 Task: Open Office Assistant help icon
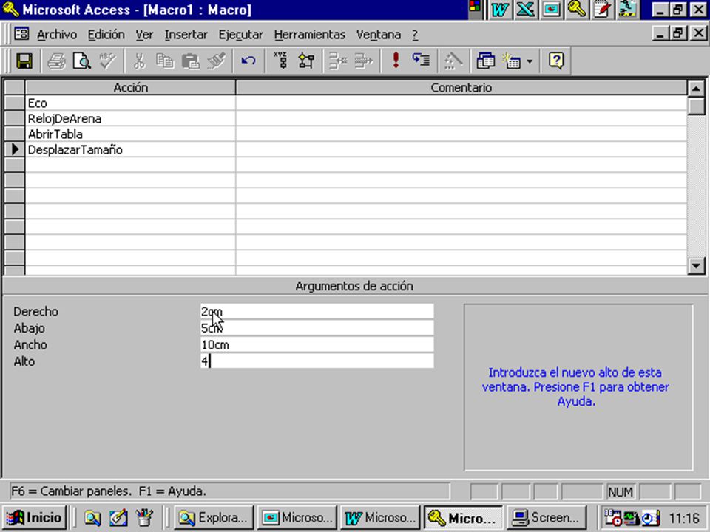coord(556,61)
